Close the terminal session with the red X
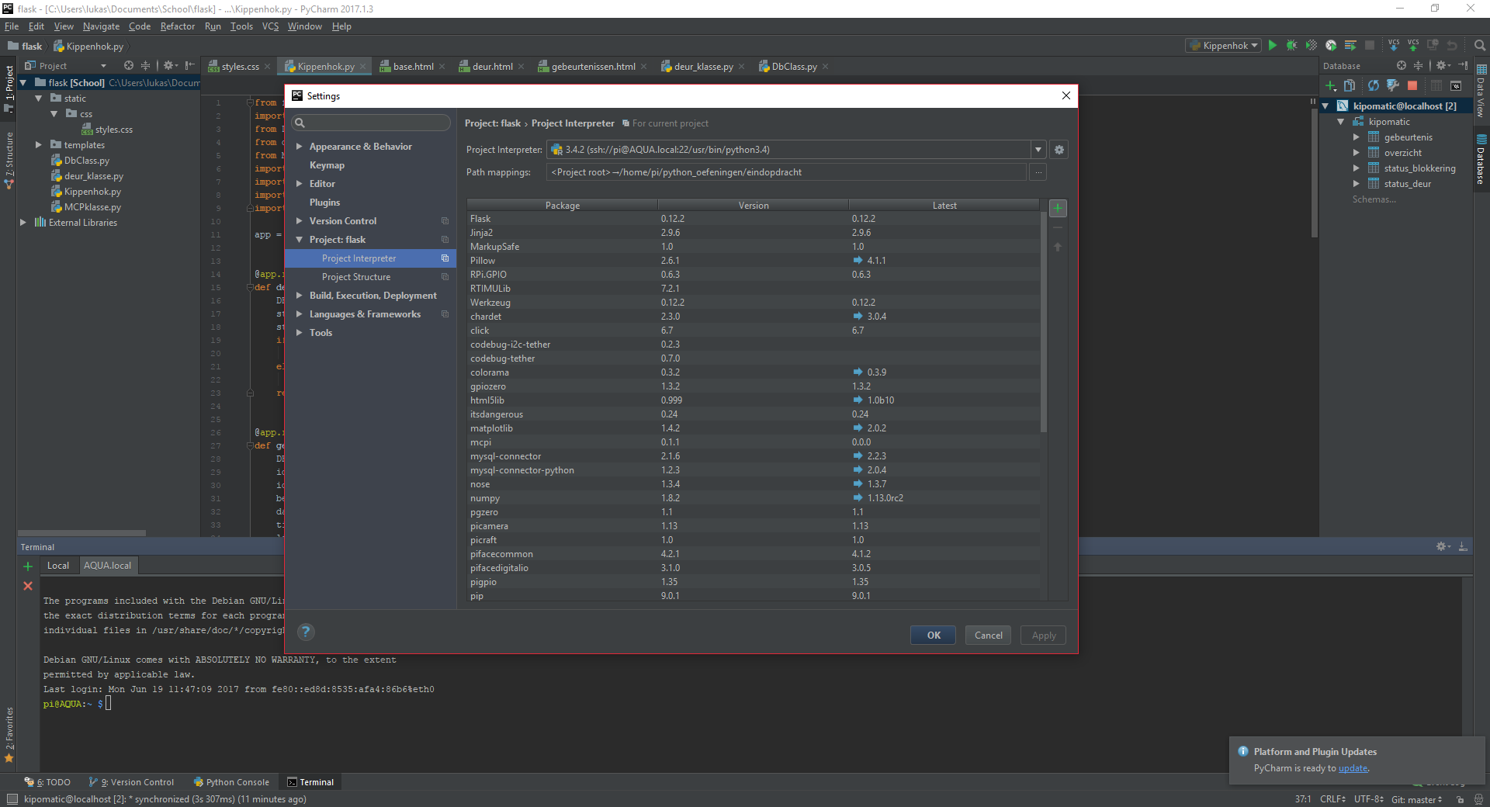Viewport: 1490px width, 807px height. click(x=28, y=586)
